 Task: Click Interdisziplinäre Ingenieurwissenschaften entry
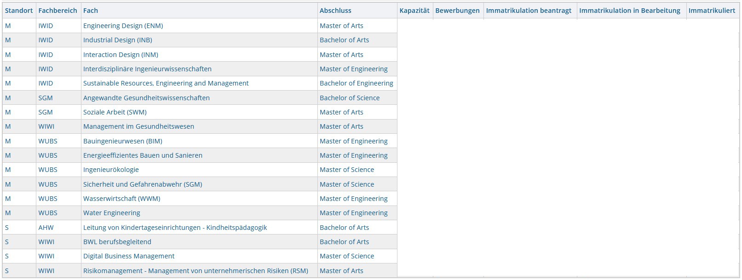(x=147, y=69)
